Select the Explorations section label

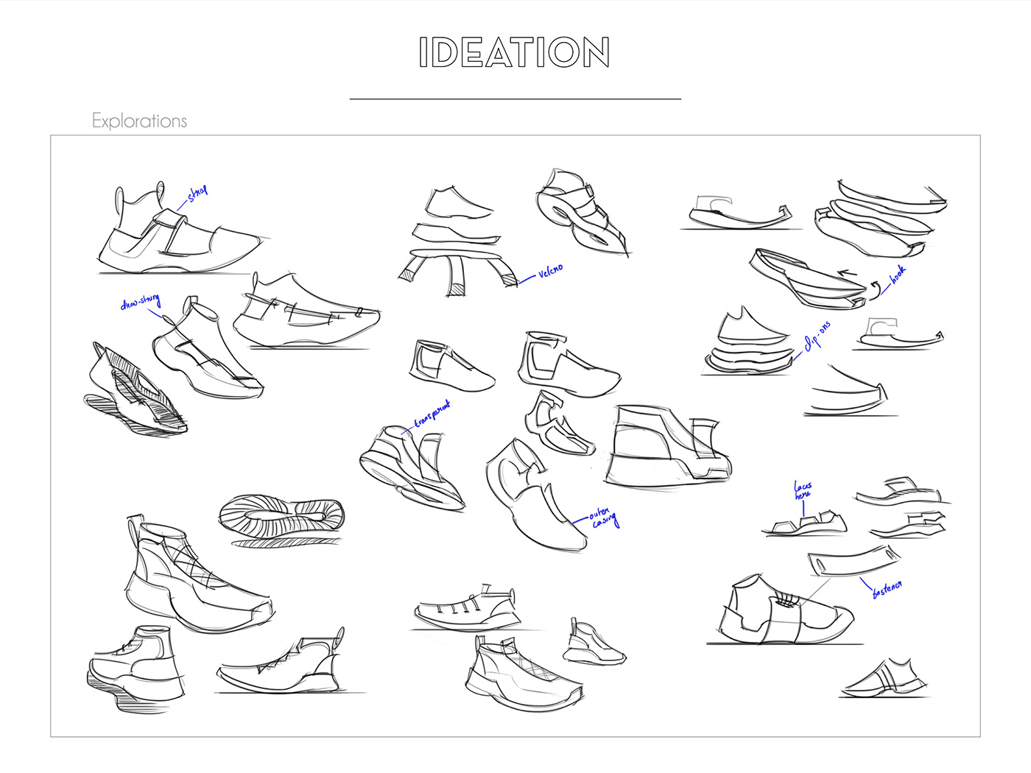139,121
